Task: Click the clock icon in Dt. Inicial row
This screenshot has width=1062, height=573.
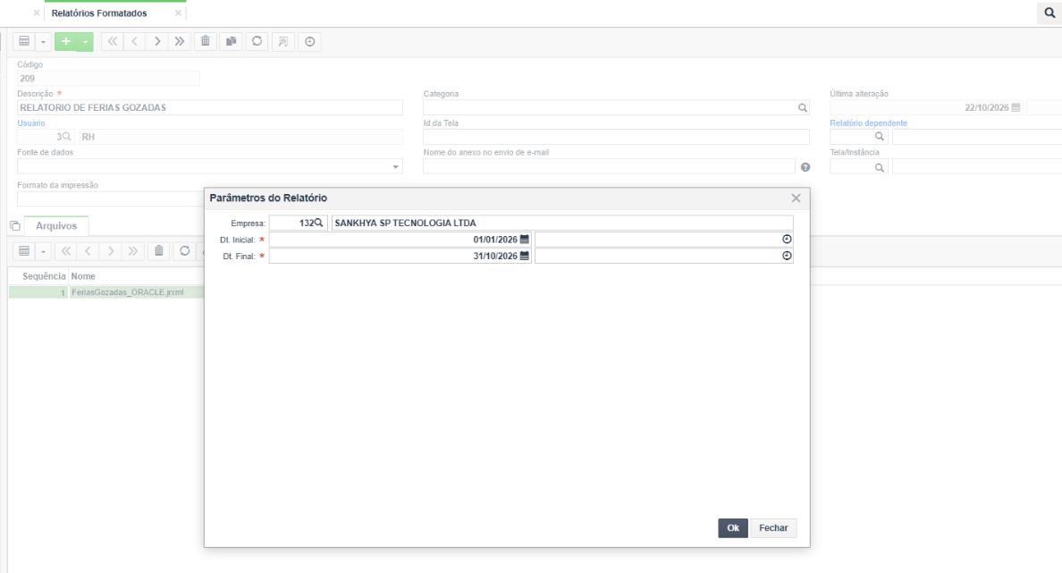Action: (787, 239)
